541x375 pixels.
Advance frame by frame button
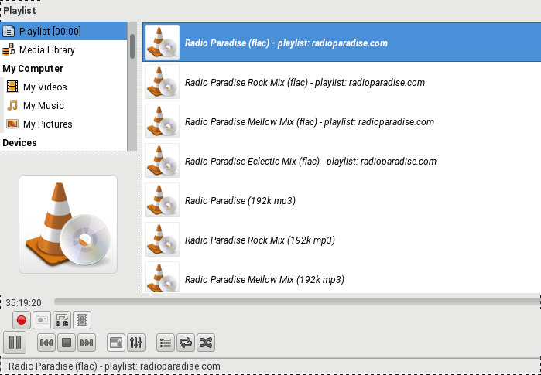[82, 320]
